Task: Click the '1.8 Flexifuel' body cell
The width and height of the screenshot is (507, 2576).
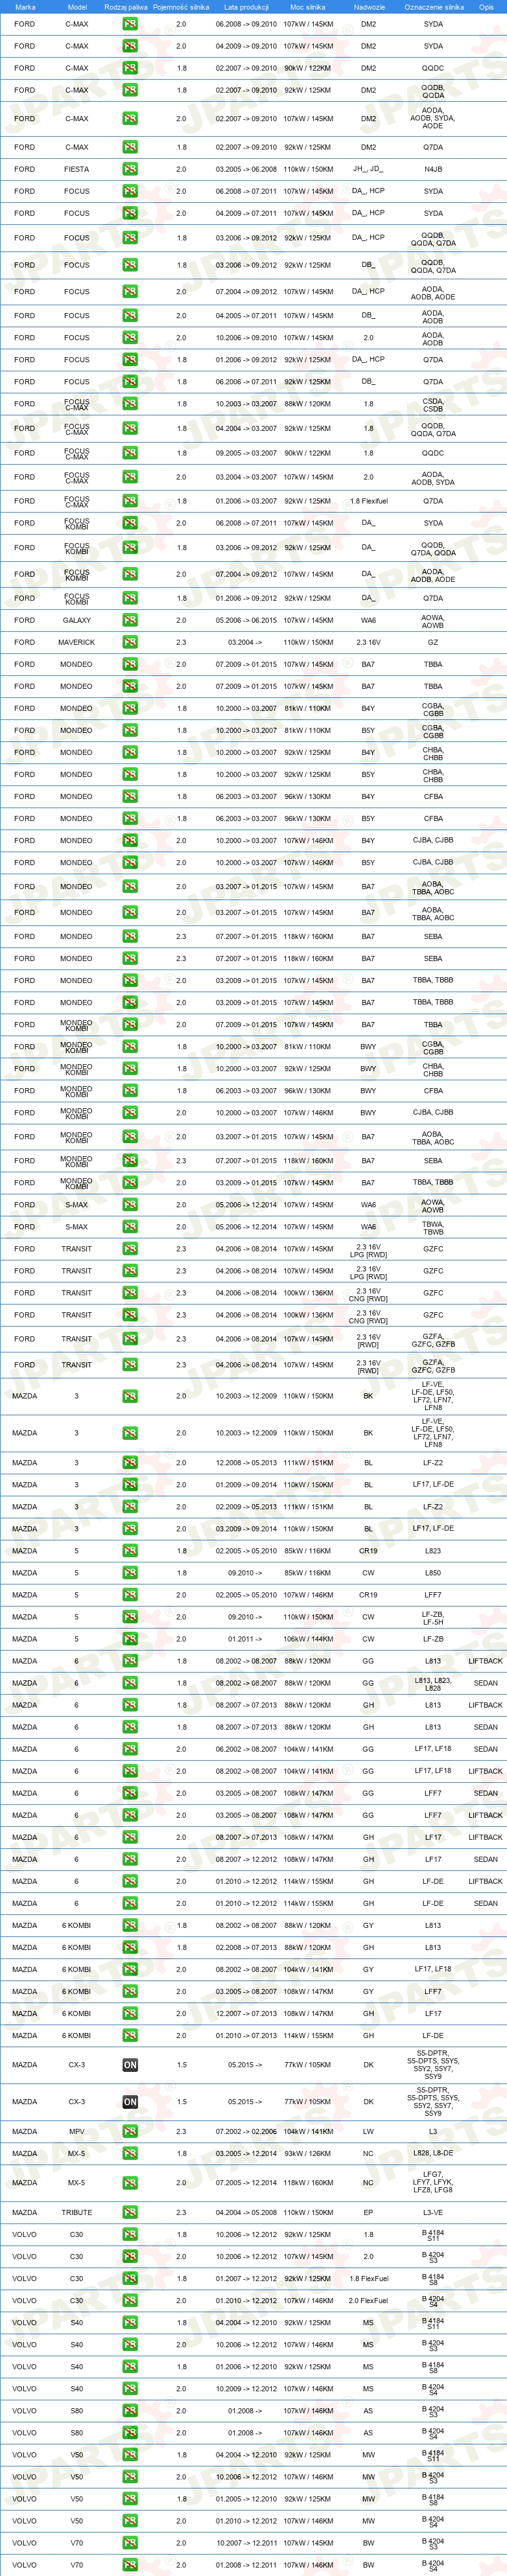Action: pos(369,501)
